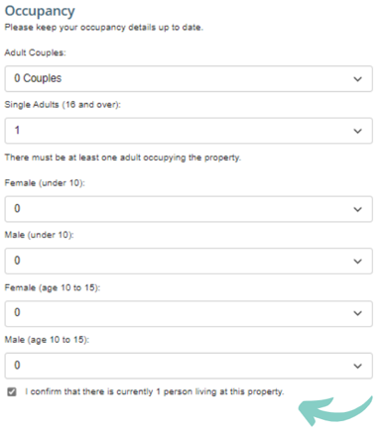The width and height of the screenshot is (379, 429).
Task: Open the Female (age 10 to 15) dropdown
Action: point(189,313)
